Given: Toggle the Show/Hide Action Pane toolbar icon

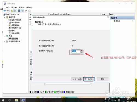Looking at the screenshot, I should coord(22,11).
